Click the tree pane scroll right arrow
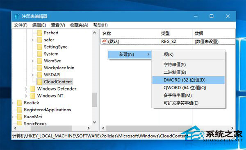This screenshot has height=150, width=246. point(89,128)
